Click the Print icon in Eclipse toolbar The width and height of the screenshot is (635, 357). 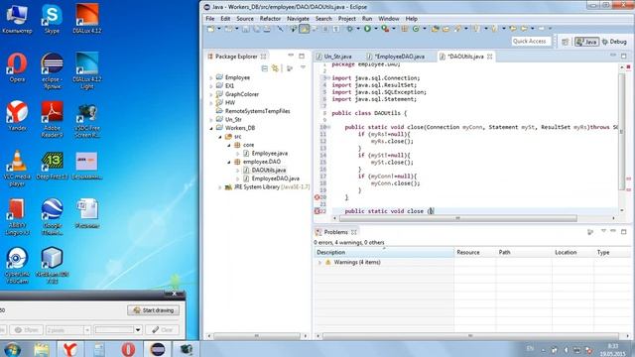point(267,29)
